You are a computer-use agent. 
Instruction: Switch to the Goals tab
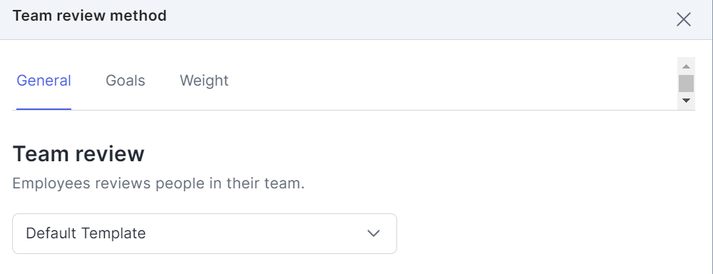(x=125, y=81)
